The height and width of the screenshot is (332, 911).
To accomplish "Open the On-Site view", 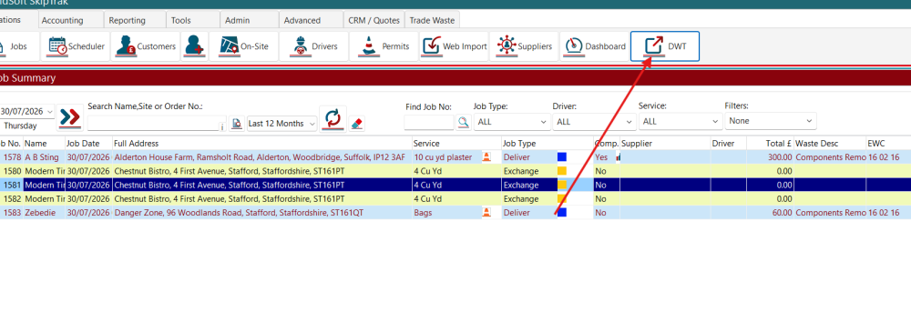I will point(243,46).
